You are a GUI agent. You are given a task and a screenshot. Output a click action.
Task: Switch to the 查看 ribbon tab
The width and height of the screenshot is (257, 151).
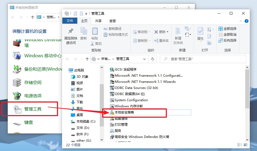113,21
